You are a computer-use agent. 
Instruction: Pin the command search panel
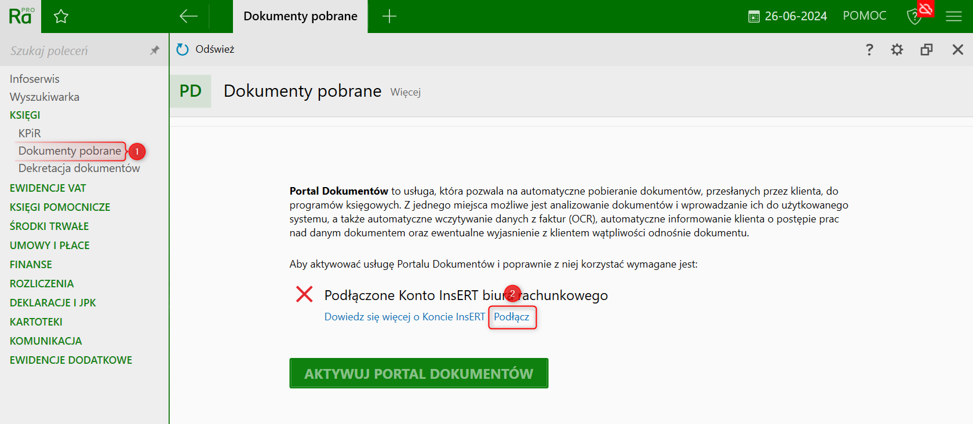pyautogui.click(x=155, y=50)
